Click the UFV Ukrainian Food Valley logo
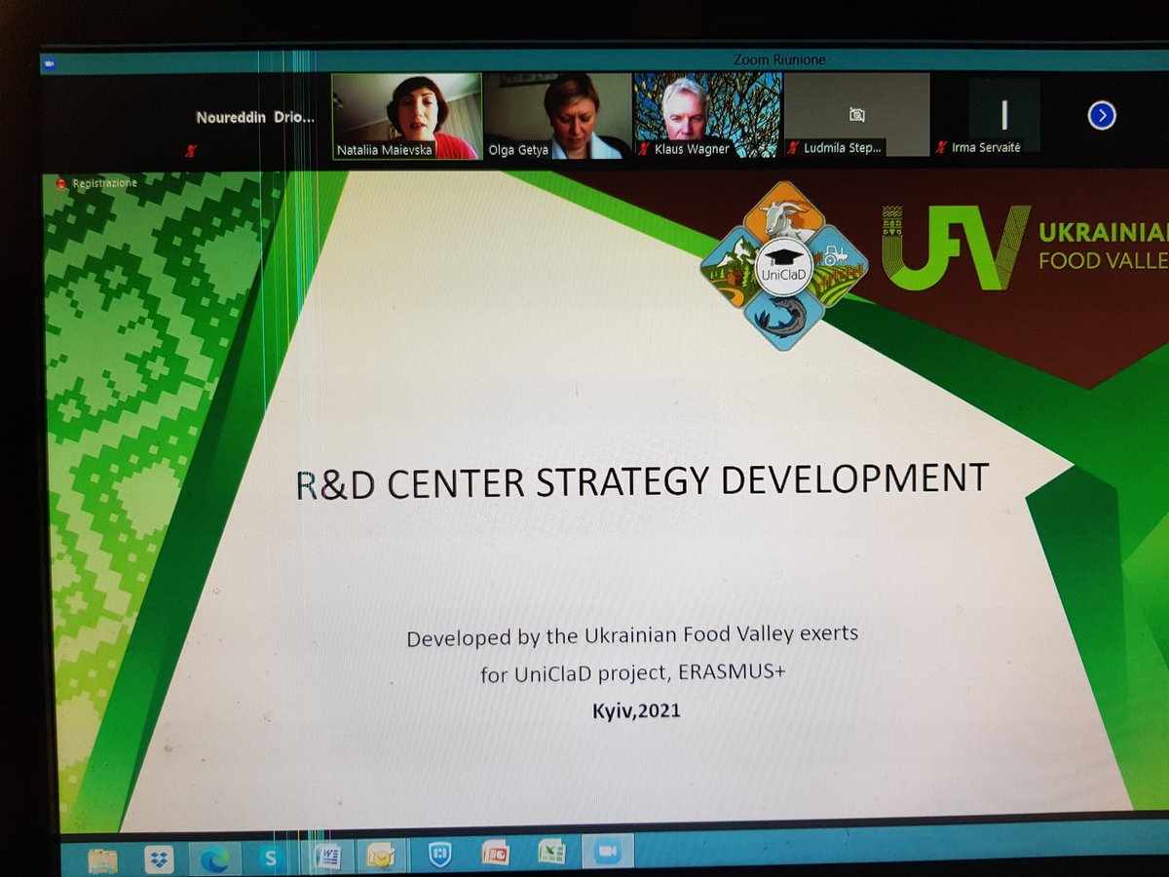The height and width of the screenshot is (877, 1169). [x=1025, y=247]
